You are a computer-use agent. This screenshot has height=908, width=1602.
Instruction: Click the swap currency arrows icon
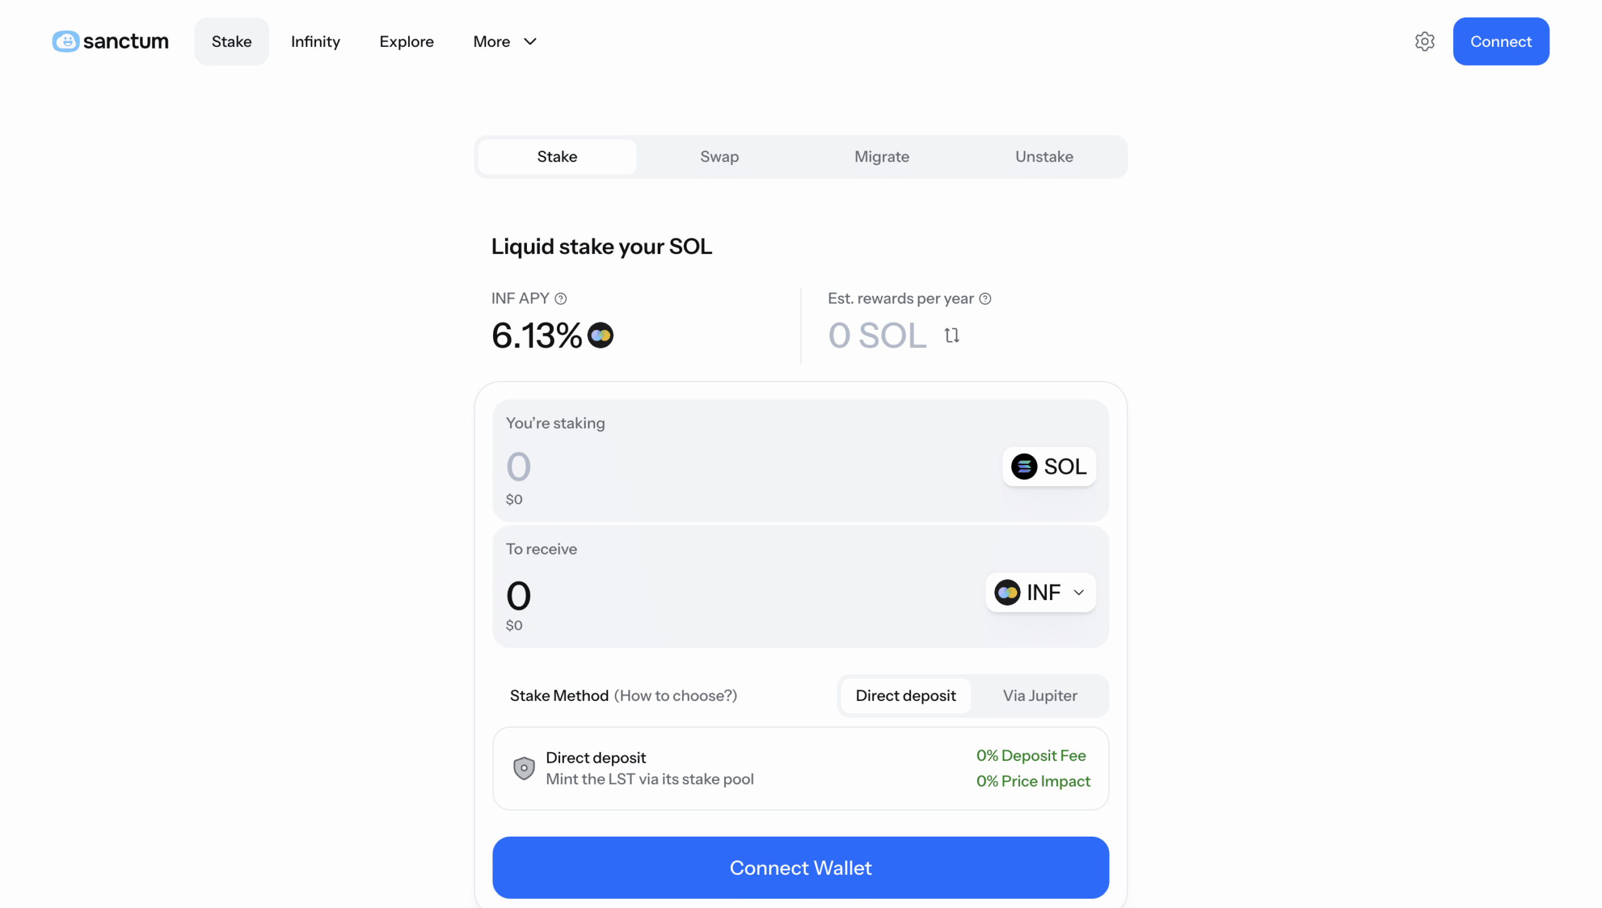tap(952, 335)
